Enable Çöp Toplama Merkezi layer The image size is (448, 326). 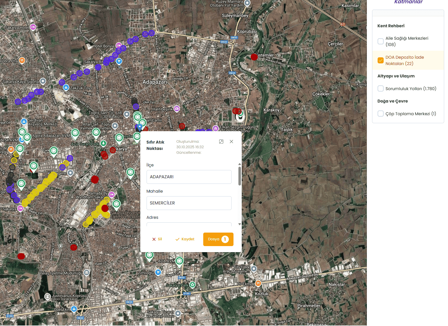[x=381, y=114]
